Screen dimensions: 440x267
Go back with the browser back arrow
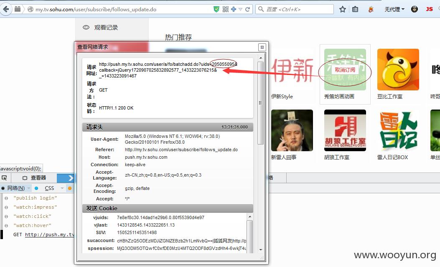[x=5, y=9]
